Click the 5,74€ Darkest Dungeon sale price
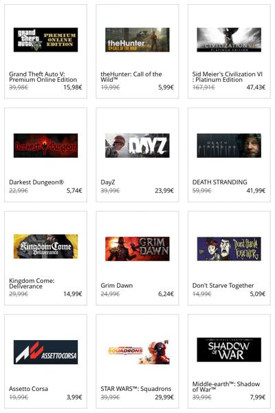This screenshot has height=413, width=275. 74,191
